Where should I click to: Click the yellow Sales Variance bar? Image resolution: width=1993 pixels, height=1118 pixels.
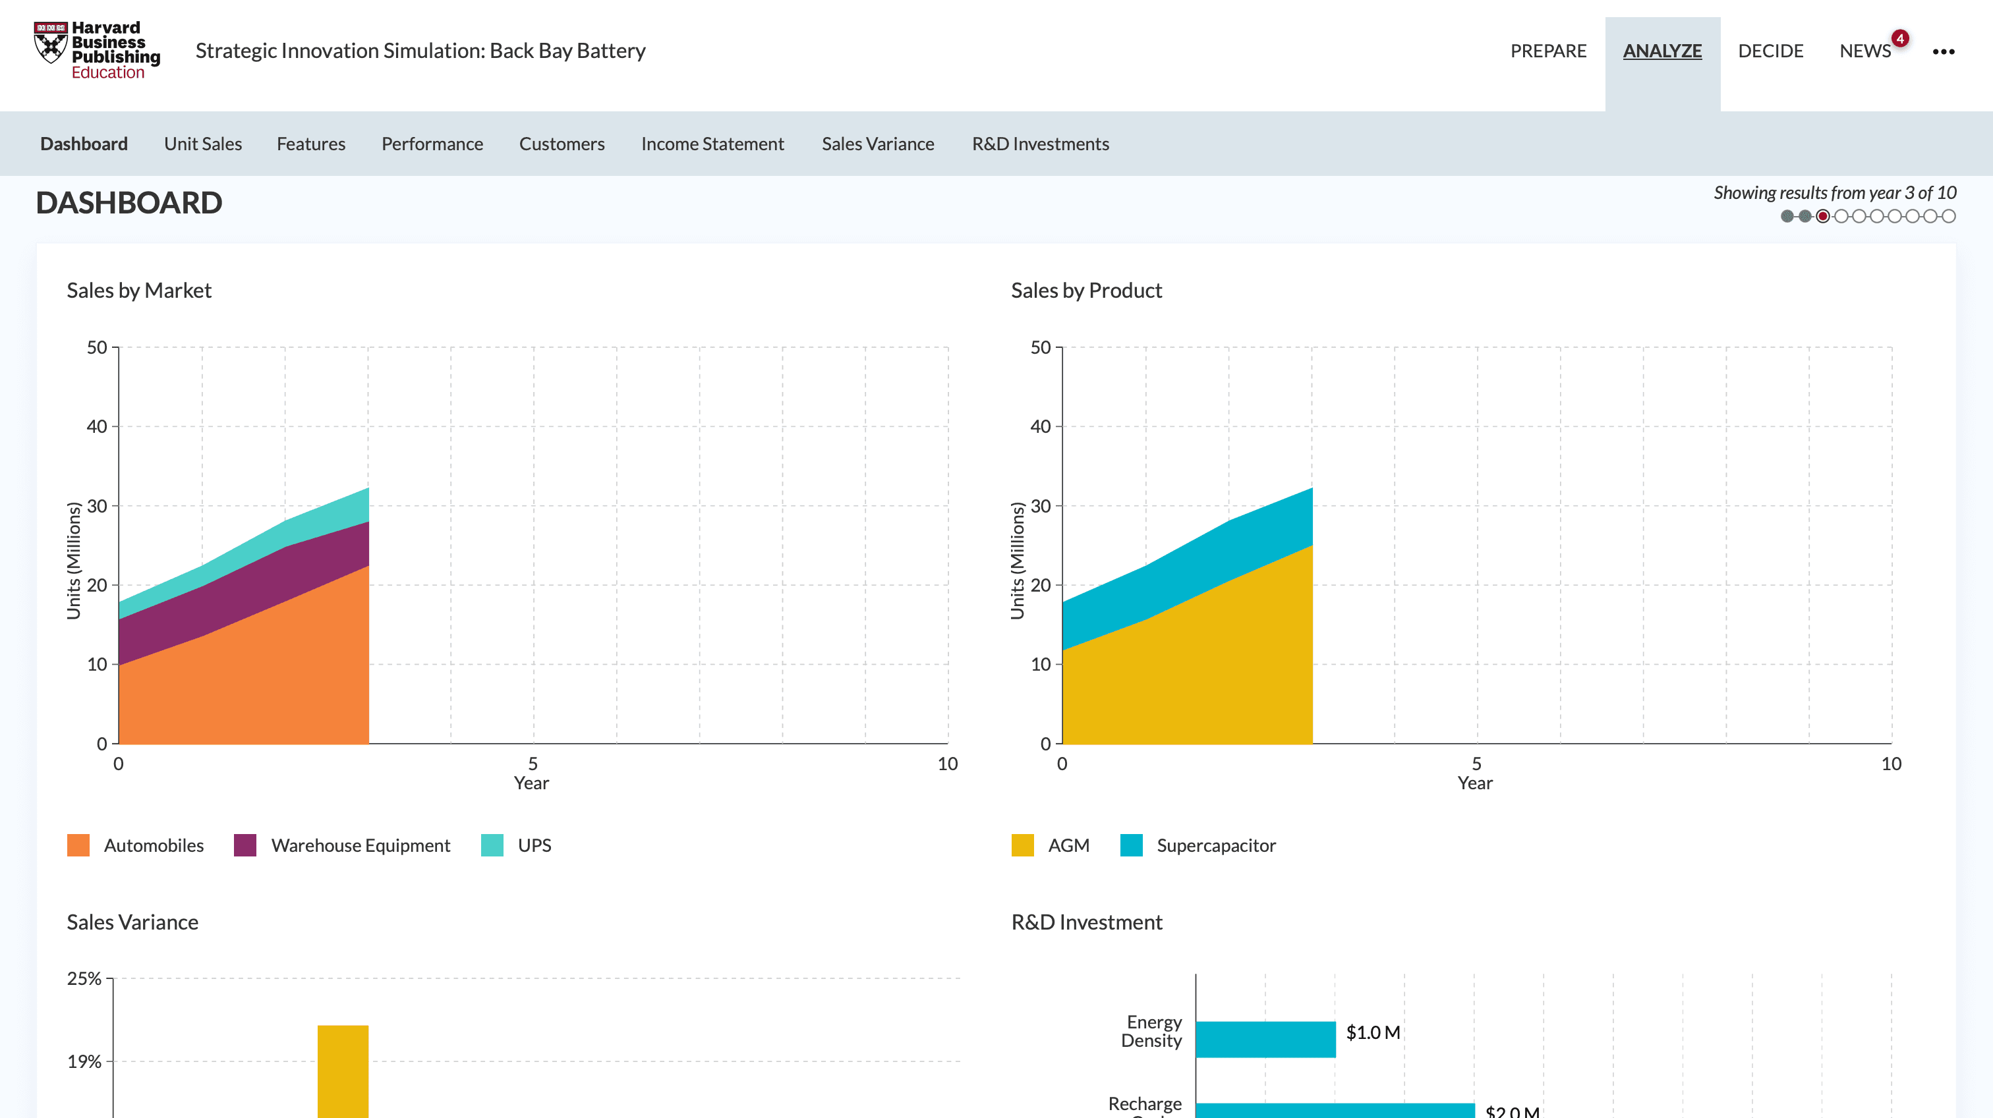click(x=343, y=1071)
